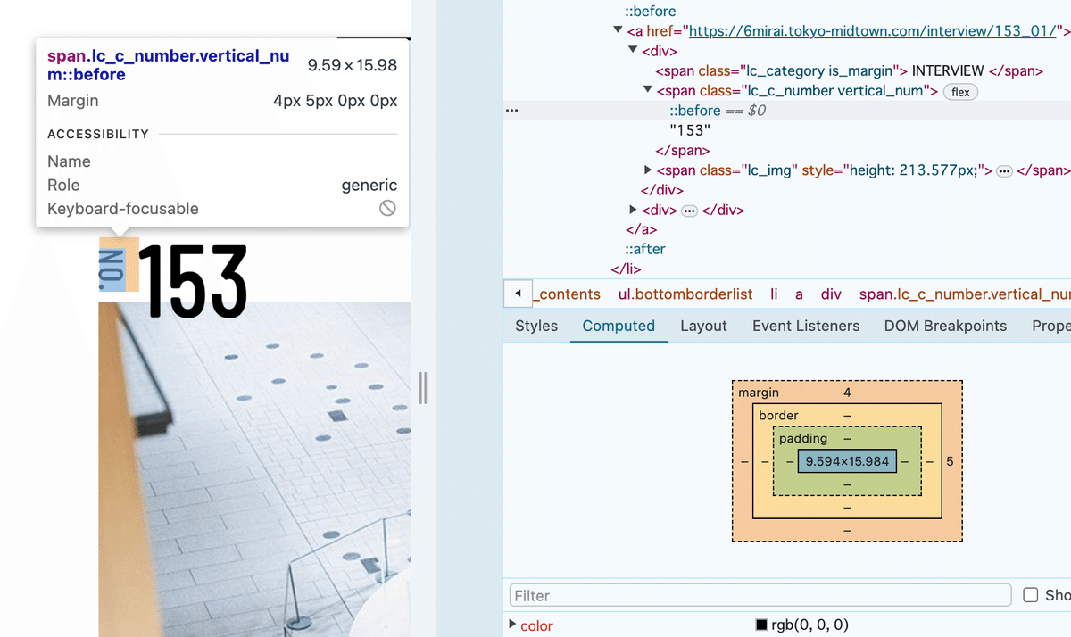Select the div breadcrumb
1071x637 pixels.
click(x=831, y=294)
